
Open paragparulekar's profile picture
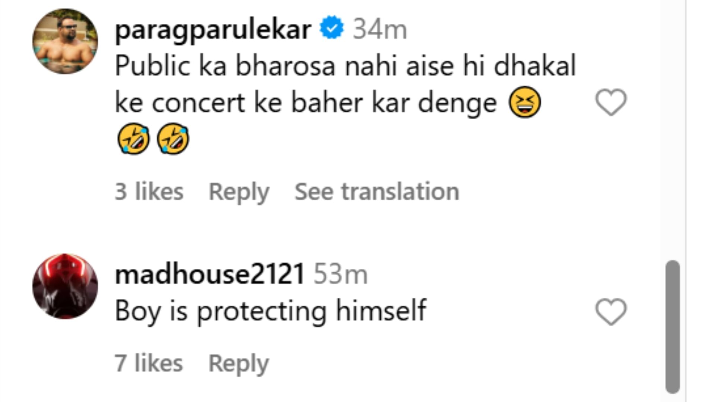[65, 41]
